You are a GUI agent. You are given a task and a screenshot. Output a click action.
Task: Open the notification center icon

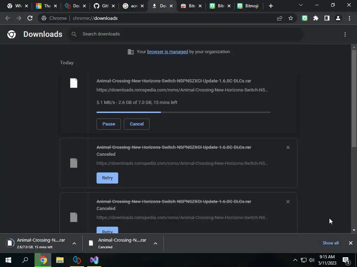coord(345,260)
